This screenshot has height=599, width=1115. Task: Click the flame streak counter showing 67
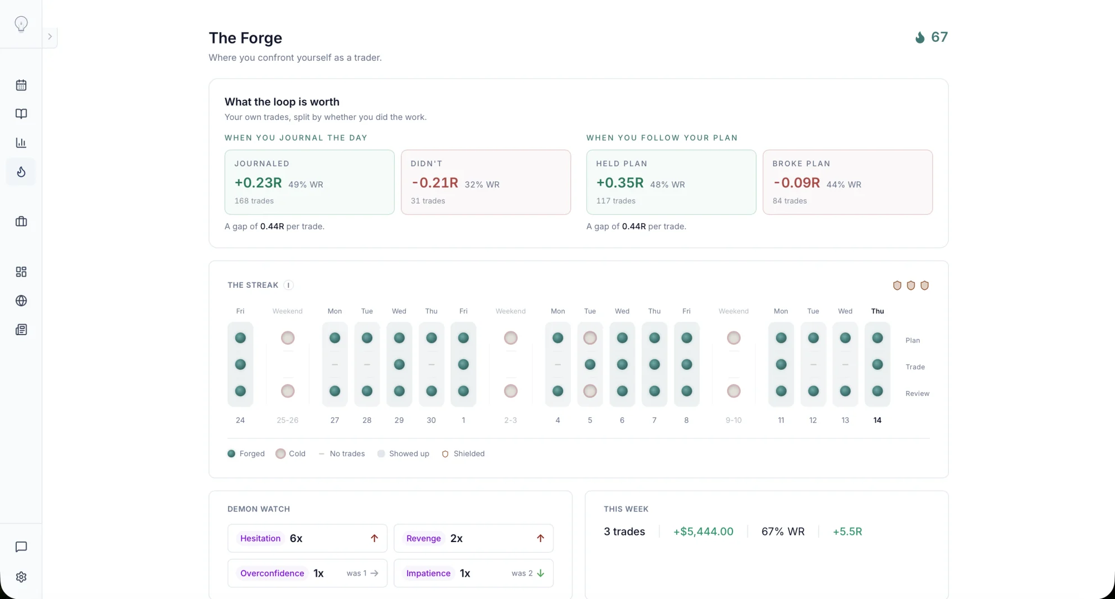pyautogui.click(x=932, y=37)
